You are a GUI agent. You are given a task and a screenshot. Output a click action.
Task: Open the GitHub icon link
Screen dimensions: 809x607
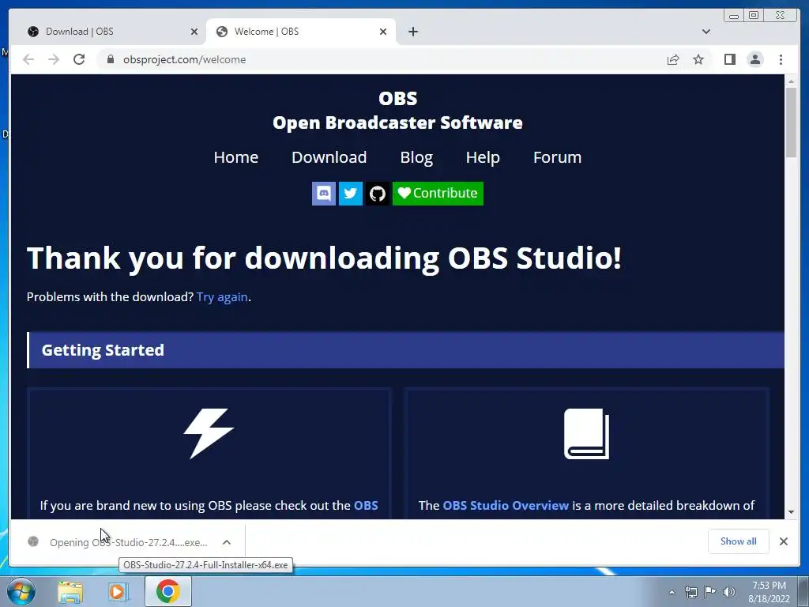pyautogui.click(x=377, y=194)
